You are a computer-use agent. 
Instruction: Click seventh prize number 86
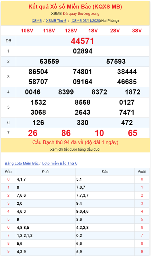[x=66, y=133]
